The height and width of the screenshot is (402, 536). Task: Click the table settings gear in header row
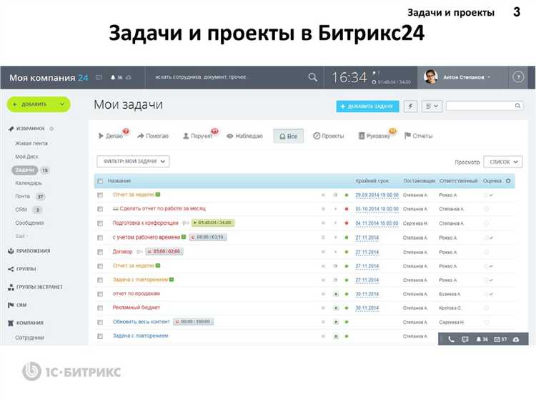coord(508,181)
